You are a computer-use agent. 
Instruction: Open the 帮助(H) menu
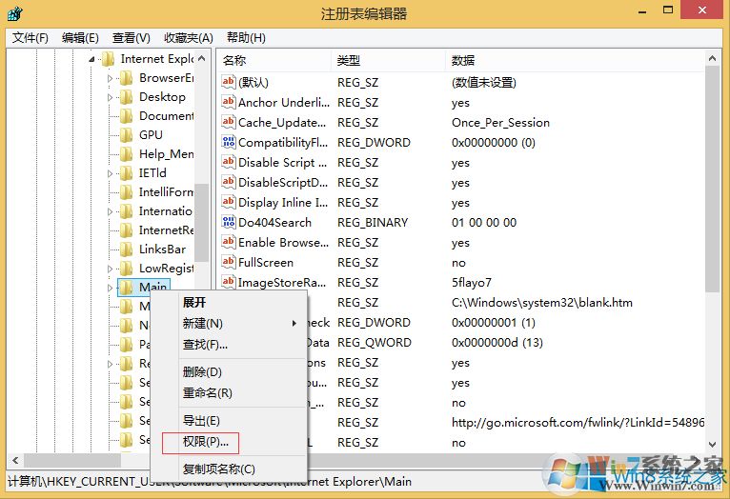point(246,38)
